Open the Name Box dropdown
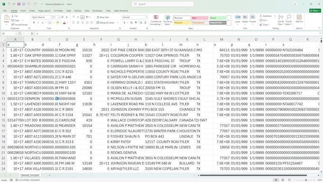The width and height of the screenshot is (323, 182). 16,34
